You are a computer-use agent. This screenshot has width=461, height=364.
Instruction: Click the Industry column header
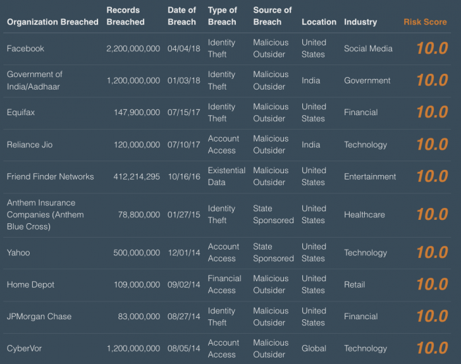[360, 22]
